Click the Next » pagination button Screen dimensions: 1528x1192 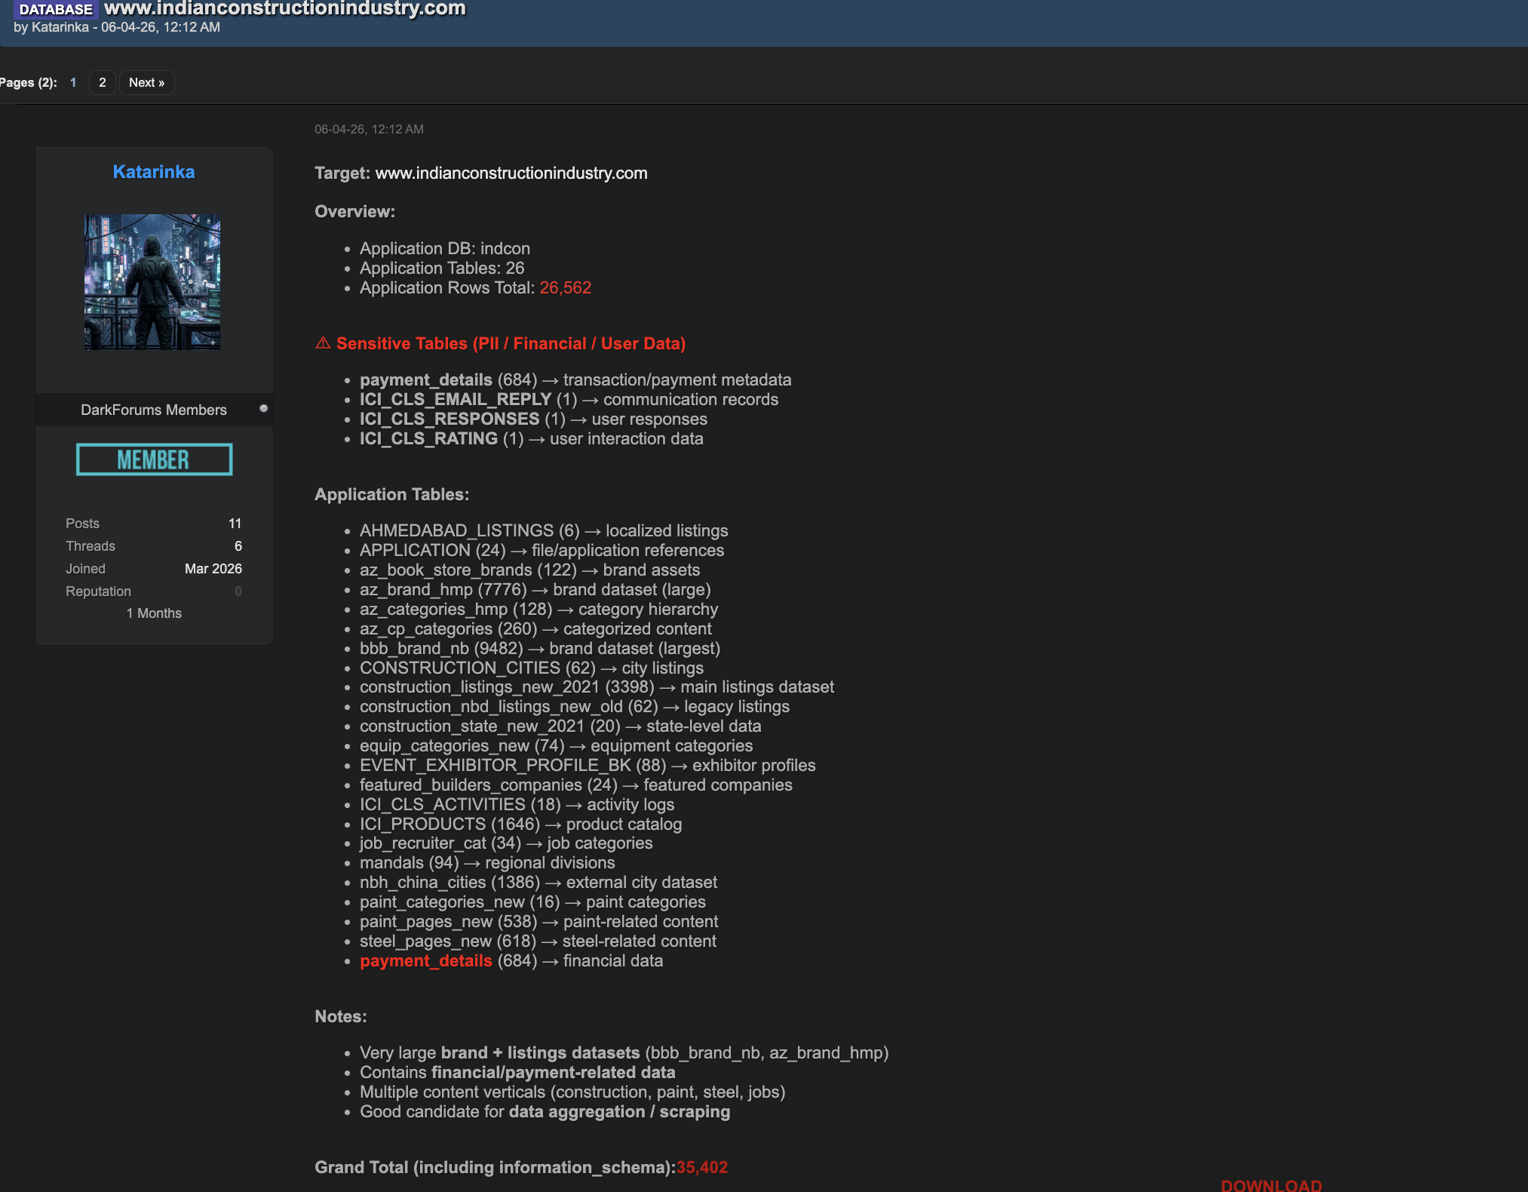pyautogui.click(x=147, y=83)
